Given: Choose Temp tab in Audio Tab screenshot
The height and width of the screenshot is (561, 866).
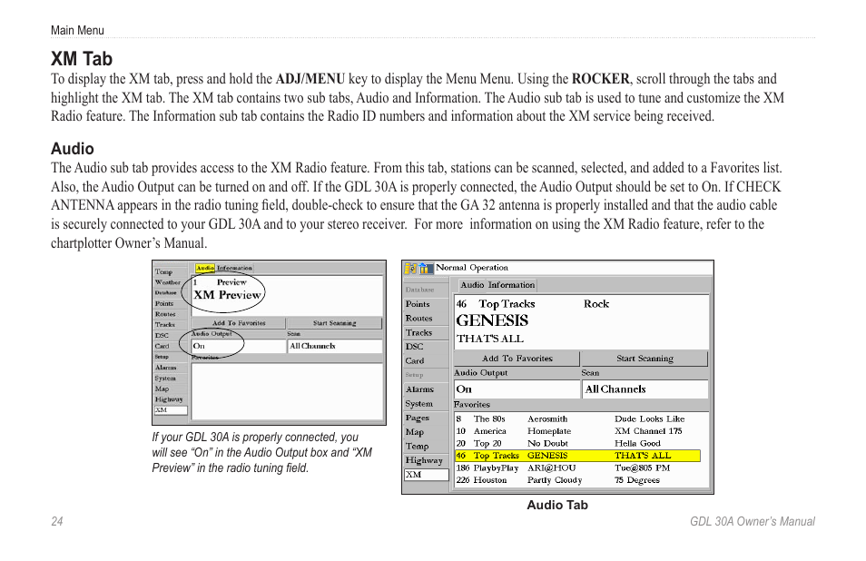Looking at the screenshot, I should (x=425, y=446).
